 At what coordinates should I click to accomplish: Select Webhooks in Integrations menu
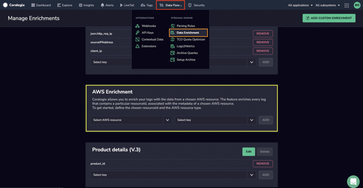pos(146,26)
